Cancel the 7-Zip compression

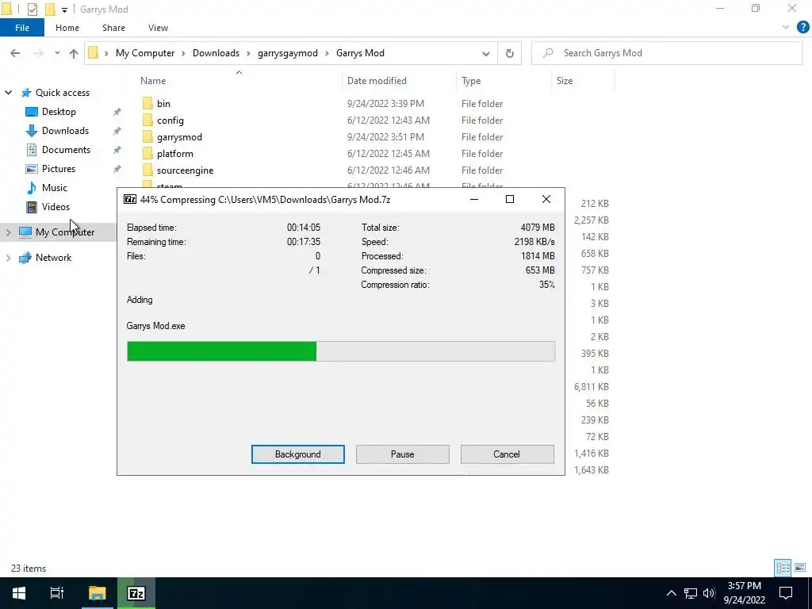tap(507, 454)
